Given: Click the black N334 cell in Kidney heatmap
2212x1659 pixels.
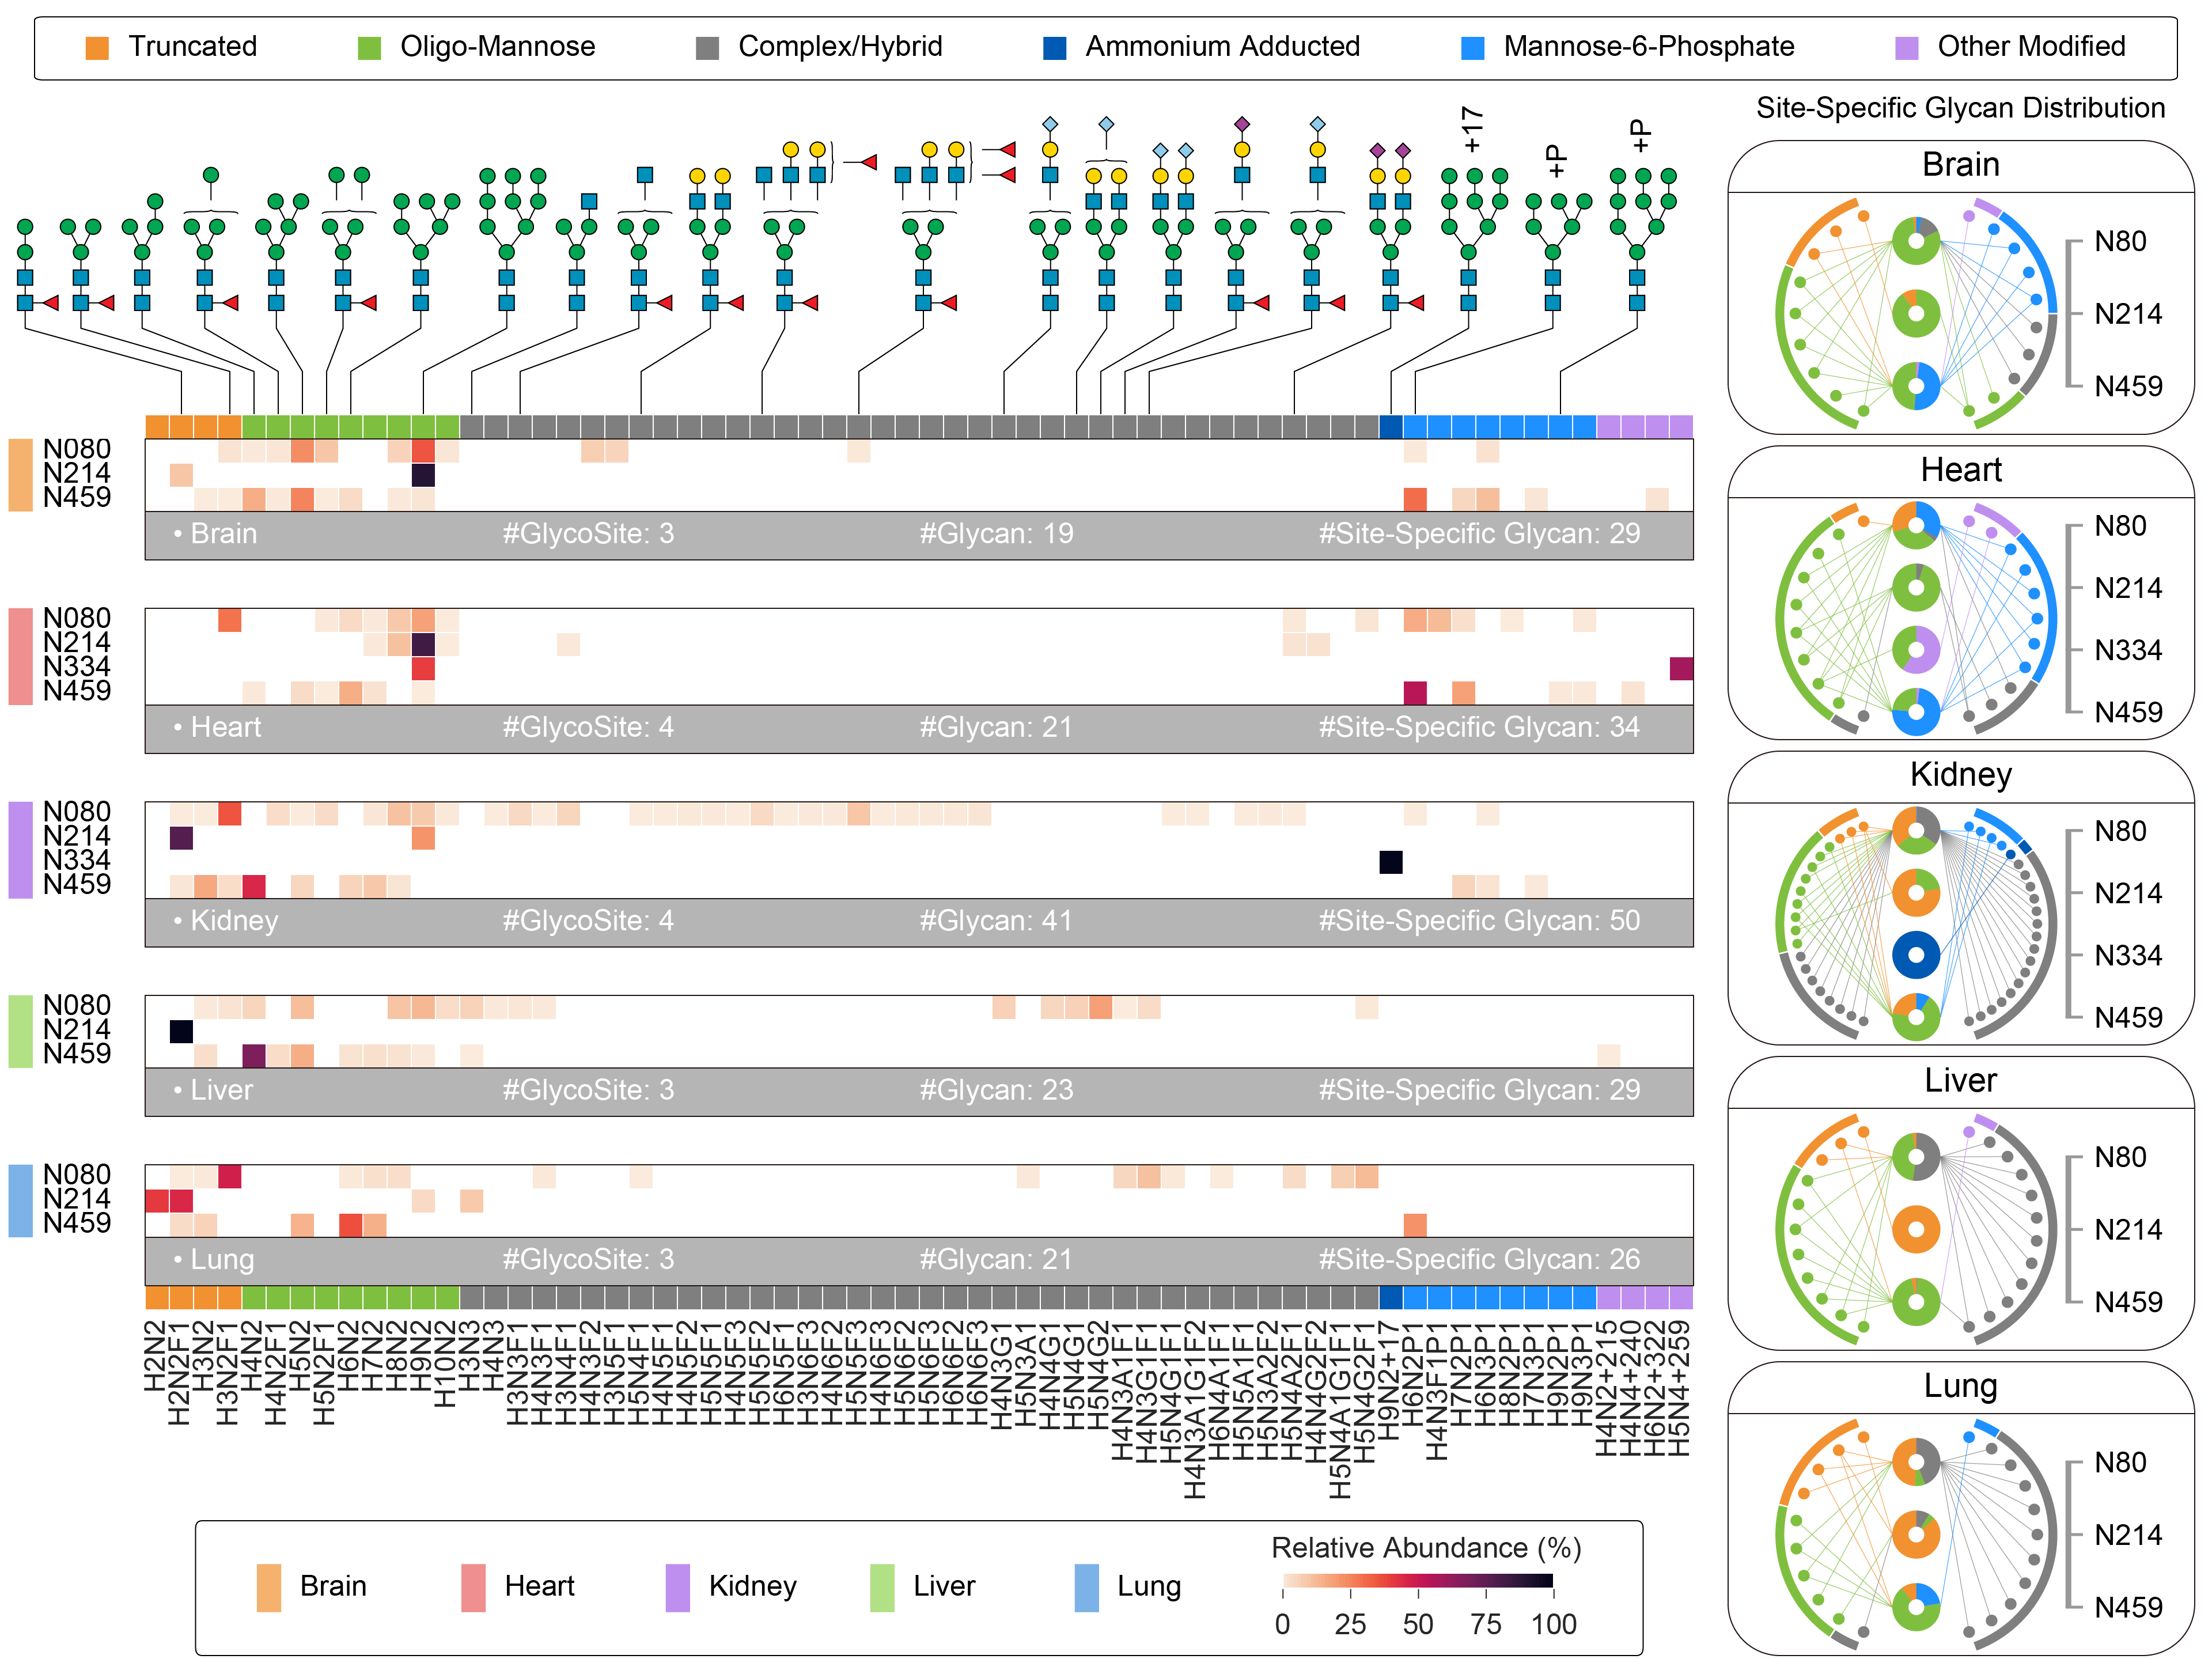Looking at the screenshot, I should [1390, 862].
